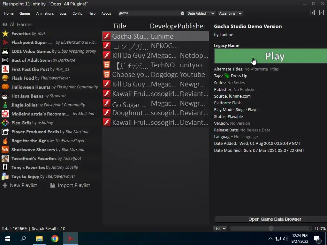
Task: Click the Halloween Haunts pumpkin icon
Action: 5,87
